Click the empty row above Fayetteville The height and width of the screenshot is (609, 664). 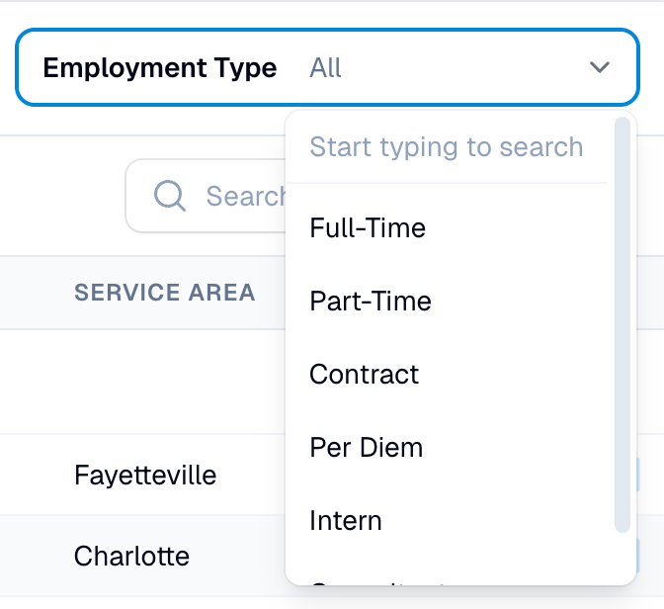coord(142,382)
